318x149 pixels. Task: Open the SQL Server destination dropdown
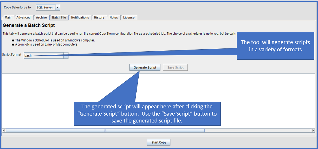pyautogui.click(x=48, y=7)
